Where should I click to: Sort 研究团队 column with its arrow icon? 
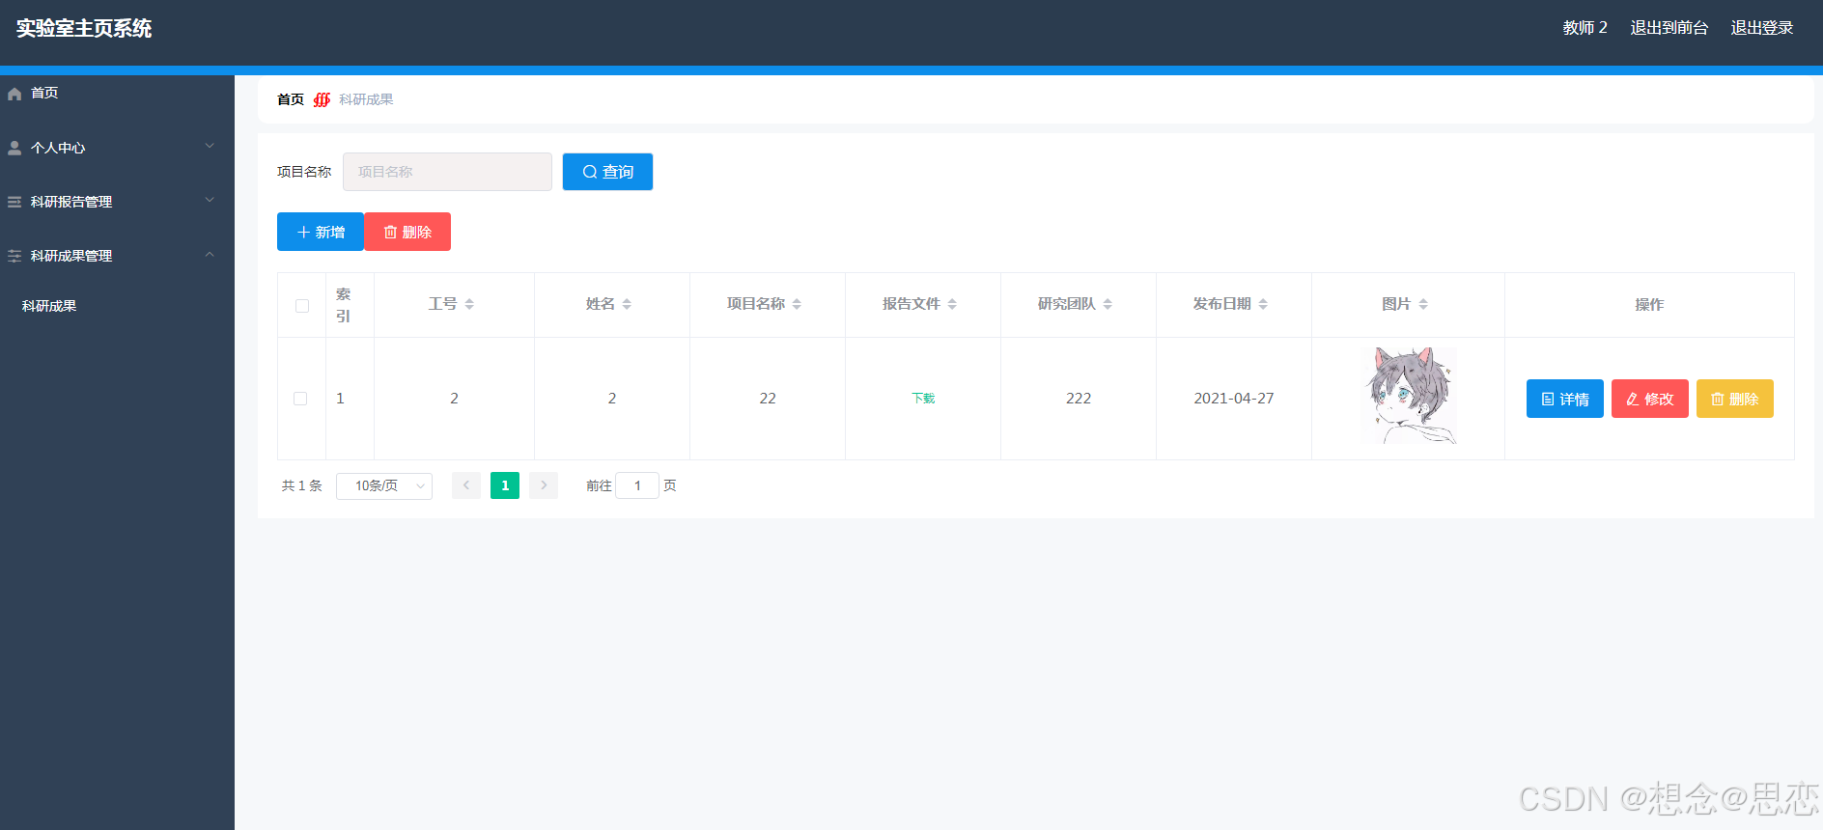(1108, 304)
